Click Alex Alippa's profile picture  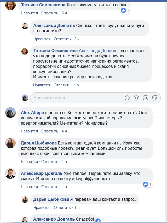point(11,113)
